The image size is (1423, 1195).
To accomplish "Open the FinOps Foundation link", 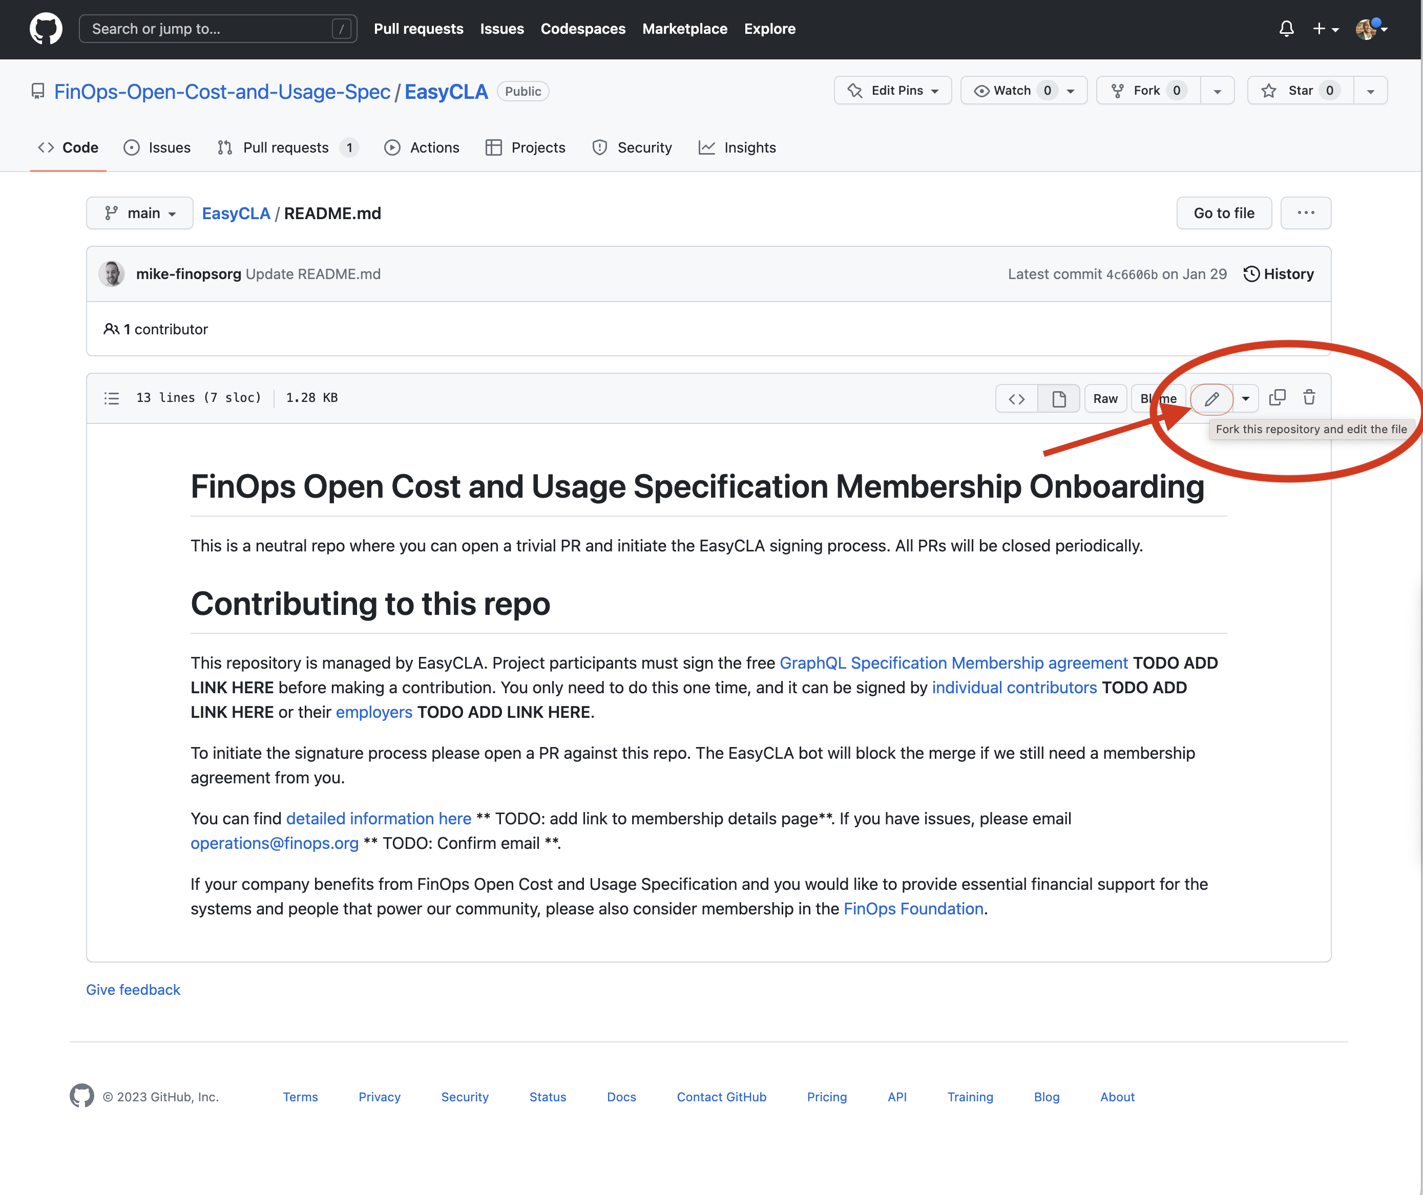I will point(913,909).
